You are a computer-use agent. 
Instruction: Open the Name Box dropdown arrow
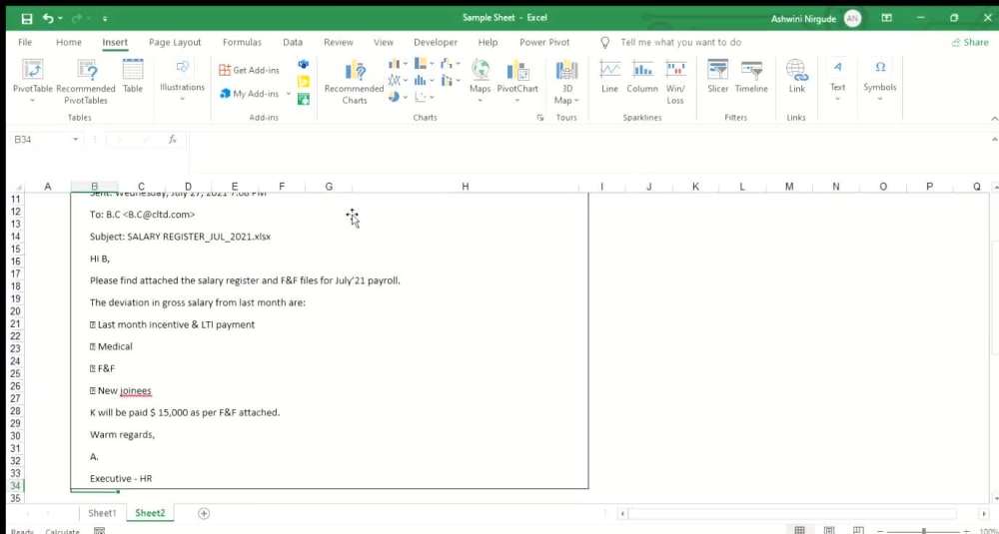tap(75, 140)
